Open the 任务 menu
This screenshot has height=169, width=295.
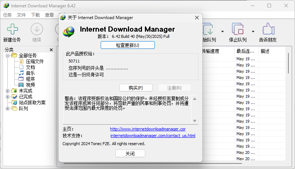tap(7, 15)
